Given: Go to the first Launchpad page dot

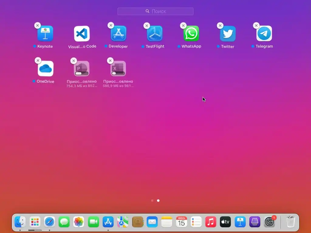Looking at the screenshot, I should tap(152, 201).
